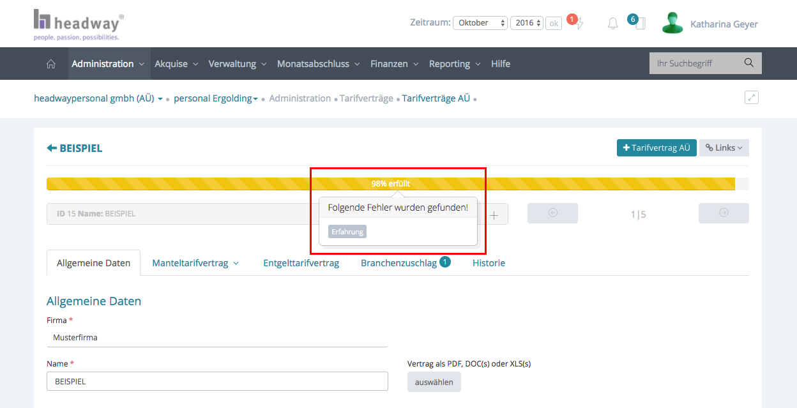Toggle fullscreen with the expand icon
Screen dimensions: 797x408
point(752,98)
